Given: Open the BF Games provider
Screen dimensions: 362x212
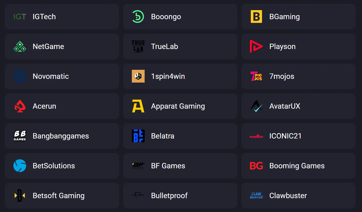Looking at the screenshot, I should point(180,166).
